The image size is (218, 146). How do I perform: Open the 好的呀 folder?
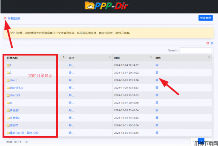[12, 125]
